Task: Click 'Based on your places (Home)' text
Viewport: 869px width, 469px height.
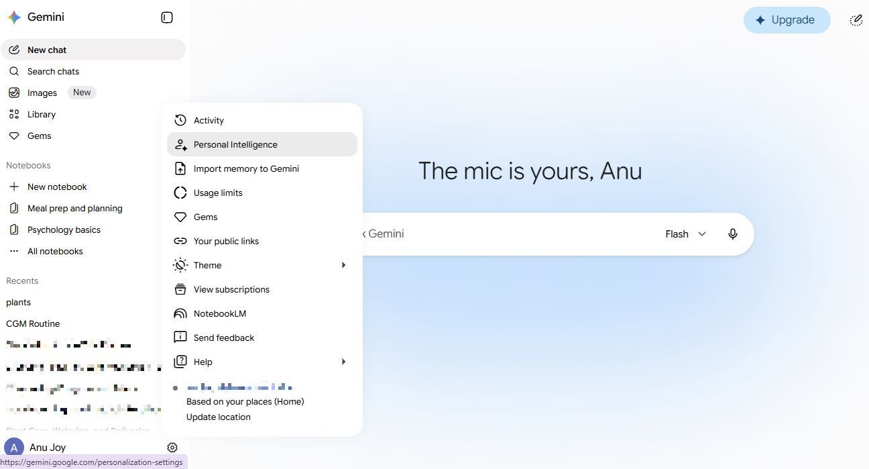Action: point(245,401)
